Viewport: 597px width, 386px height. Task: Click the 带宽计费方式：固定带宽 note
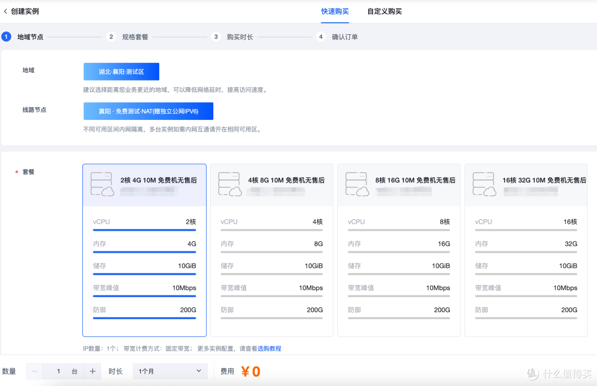(x=158, y=348)
